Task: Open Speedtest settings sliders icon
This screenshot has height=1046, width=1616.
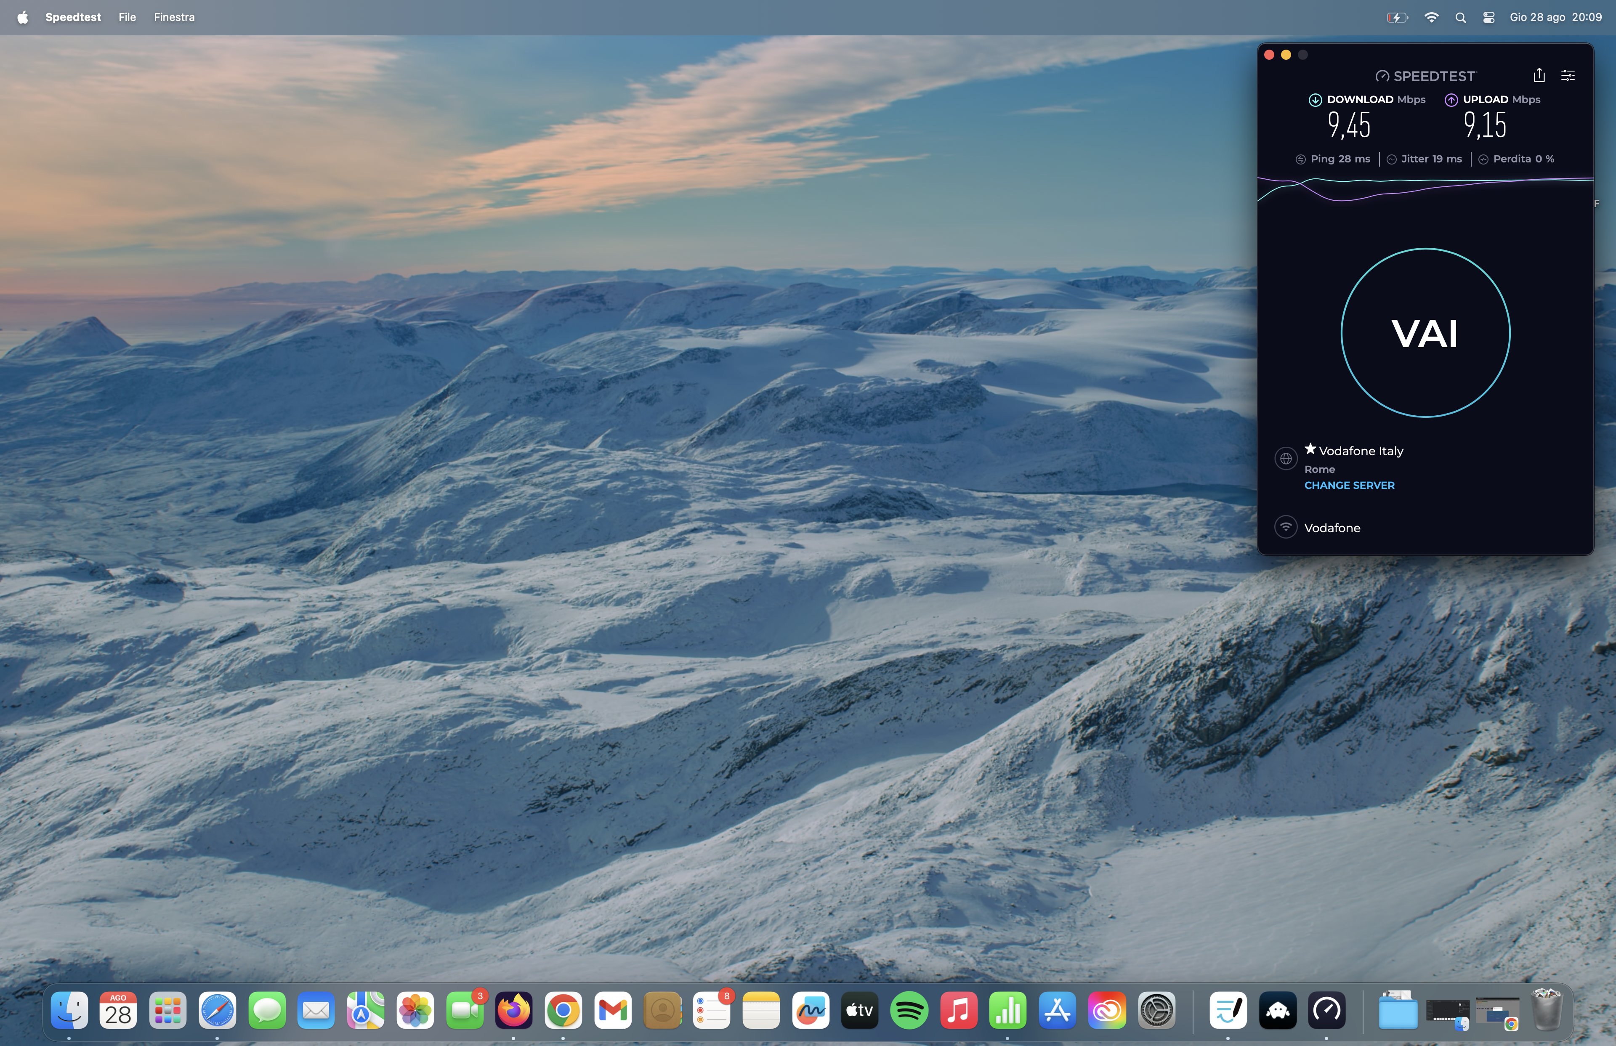Action: click(1568, 75)
